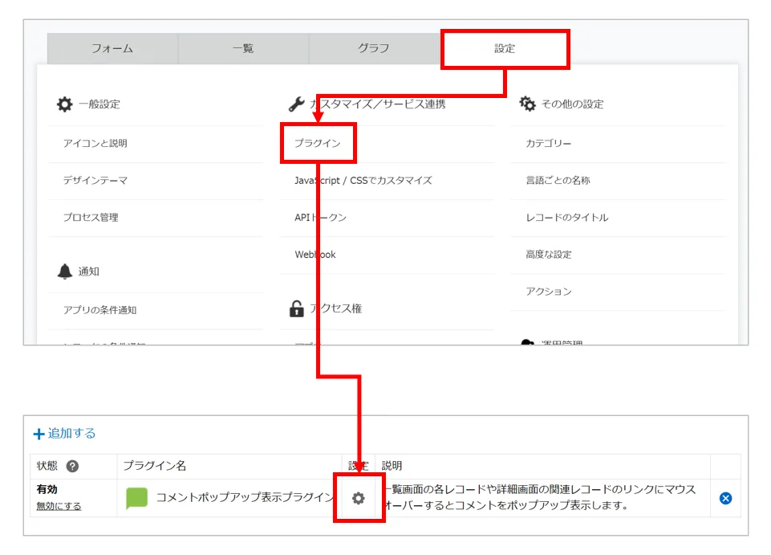Viewport: 771px width, 555px height.
Task: Click the plus icon beside 追加する
Action: tap(39, 434)
